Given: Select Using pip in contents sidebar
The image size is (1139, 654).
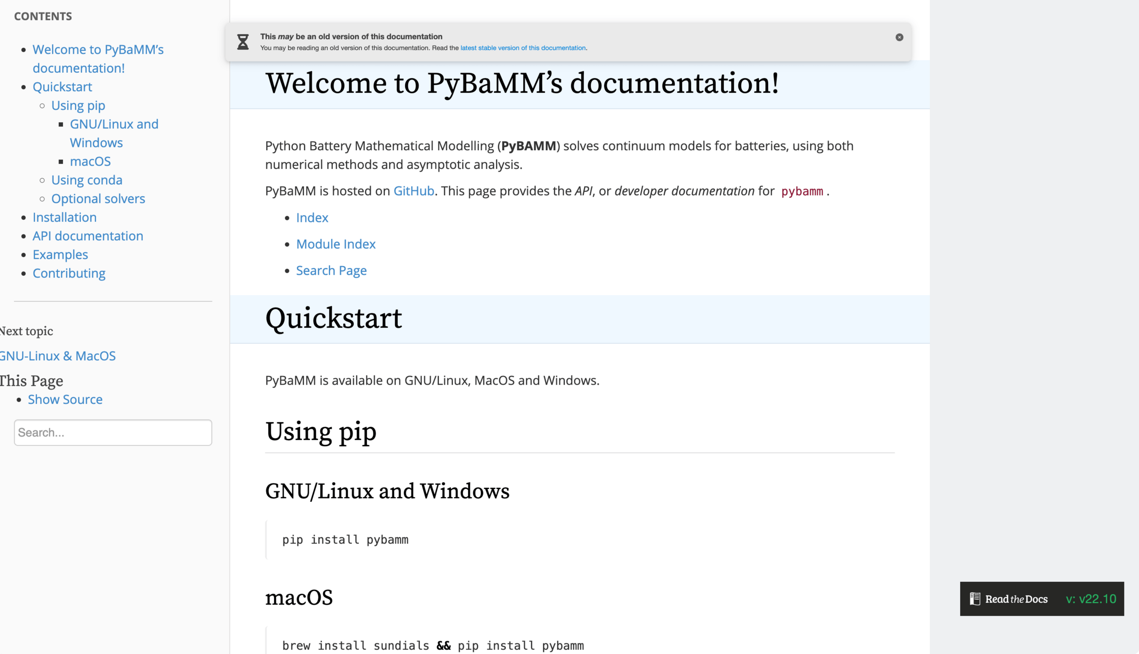Looking at the screenshot, I should [x=78, y=106].
